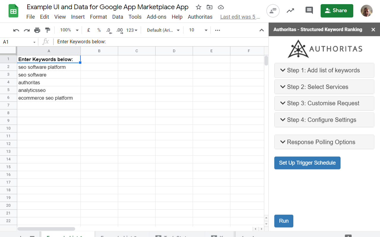Image resolution: width=380 pixels, height=237 pixels.
Task: Print the spreadsheet
Action: click(37, 30)
